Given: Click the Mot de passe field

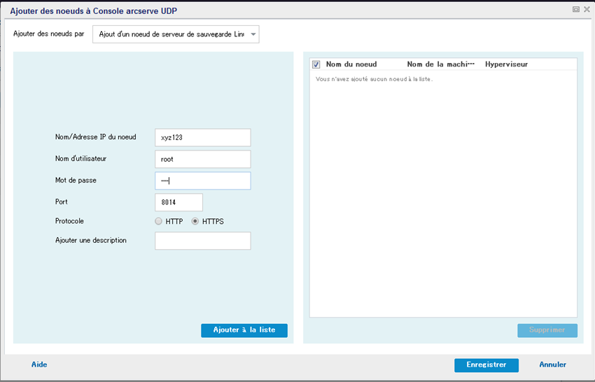Looking at the screenshot, I should click(202, 181).
